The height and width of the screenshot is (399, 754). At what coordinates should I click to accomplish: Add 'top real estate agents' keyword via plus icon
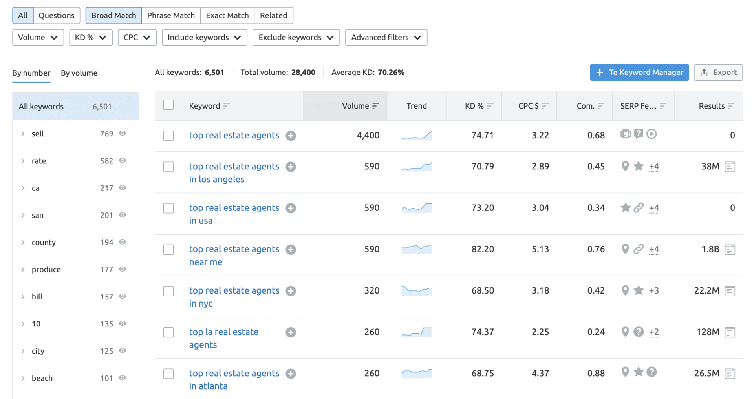click(291, 136)
